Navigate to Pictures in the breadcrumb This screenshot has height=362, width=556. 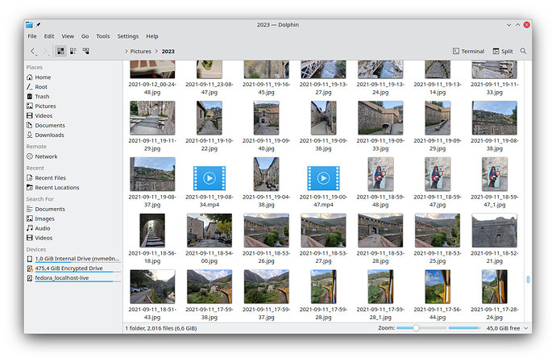(140, 52)
